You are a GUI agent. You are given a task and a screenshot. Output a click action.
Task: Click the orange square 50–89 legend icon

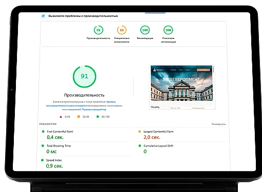[x=79, y=117]
